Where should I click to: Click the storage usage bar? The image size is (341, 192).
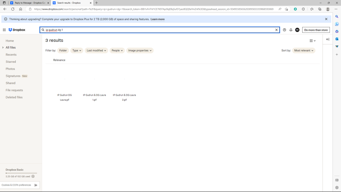pyautogui.click(x=21, y=173)
